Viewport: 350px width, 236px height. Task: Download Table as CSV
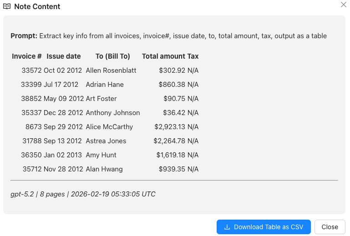[264, 227]
